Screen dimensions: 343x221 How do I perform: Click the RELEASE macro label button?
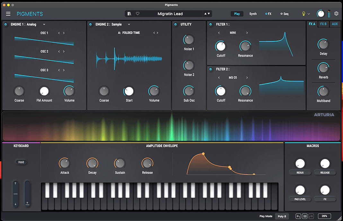(x=325, y=173)
